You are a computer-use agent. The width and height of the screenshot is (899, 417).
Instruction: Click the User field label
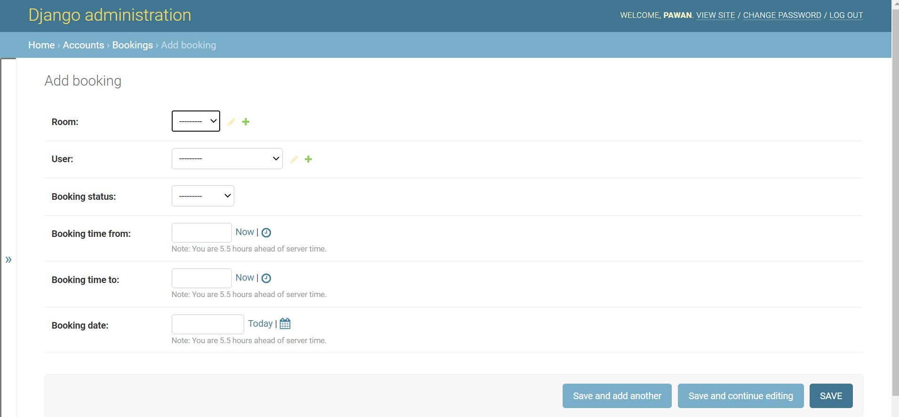[62, 159]
